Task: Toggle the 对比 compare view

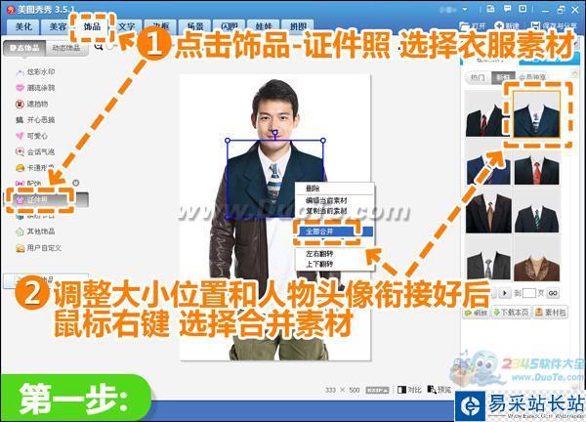Action: [409, 390]
